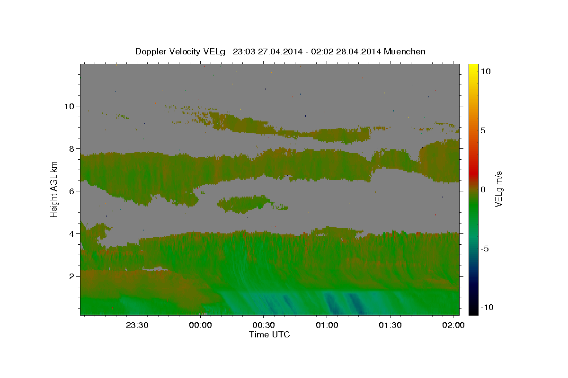
Task: Click the colorbar label '10'
Action: [486, 71]
